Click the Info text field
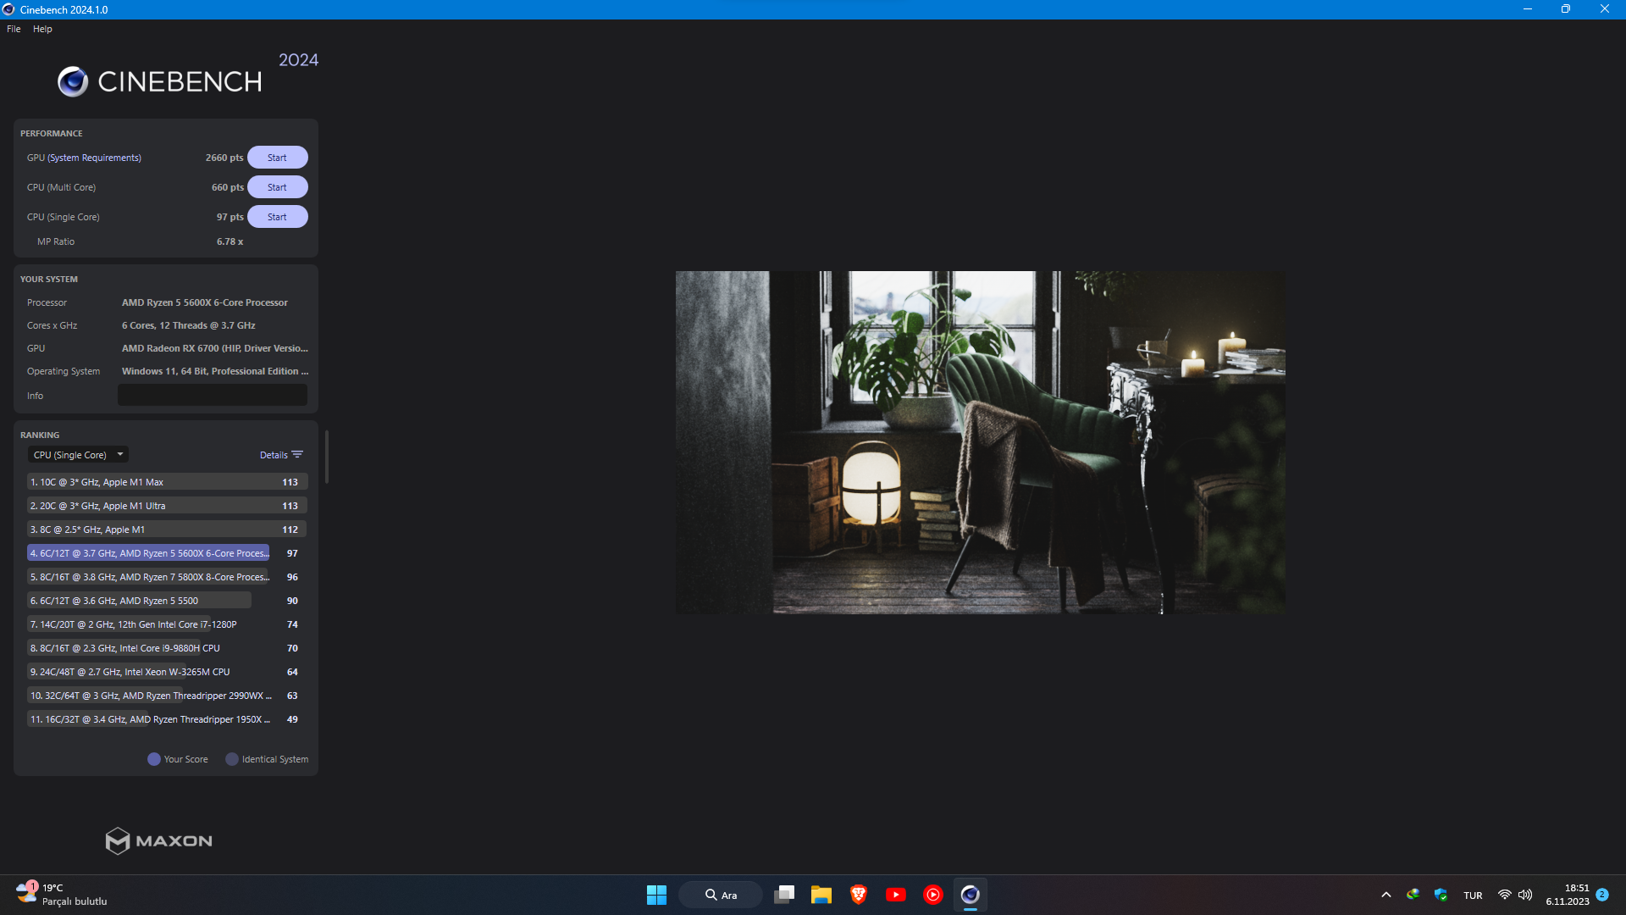The width and height of the screenshot is (1626, 915). (x=212, y=396)
